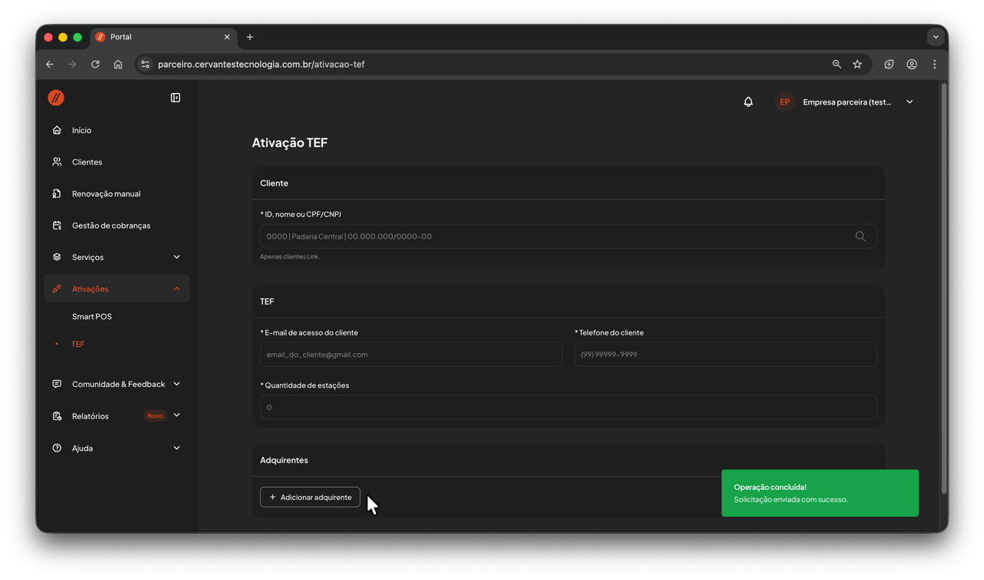984x580 pixels.
Task: Collapse the sidebar using the panel icon
Action: click(x=175, y=98)
